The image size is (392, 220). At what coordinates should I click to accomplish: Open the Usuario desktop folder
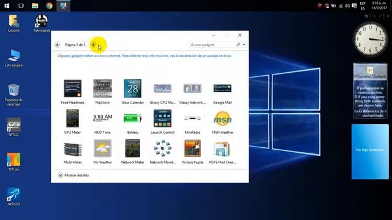click(x=13, y=23)
